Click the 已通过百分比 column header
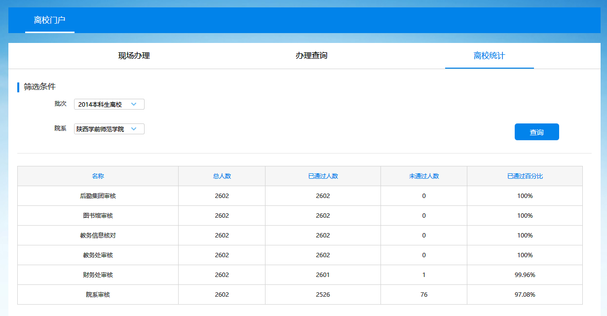Screen dimensions: 607x316 coord(525,176)
